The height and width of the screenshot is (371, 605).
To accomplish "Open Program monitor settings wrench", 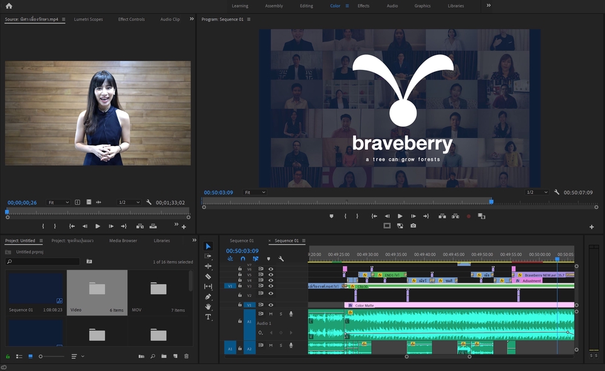I will [556, 191].
